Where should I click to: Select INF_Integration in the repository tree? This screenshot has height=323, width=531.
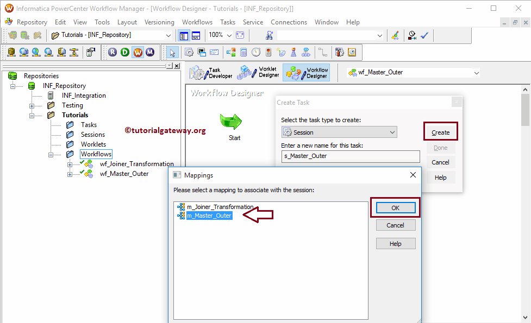(x=84, y=96)
